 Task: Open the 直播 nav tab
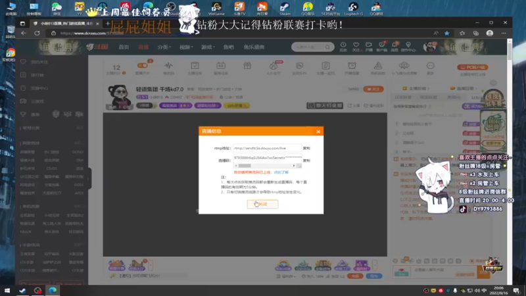click(x=143, y=47)
